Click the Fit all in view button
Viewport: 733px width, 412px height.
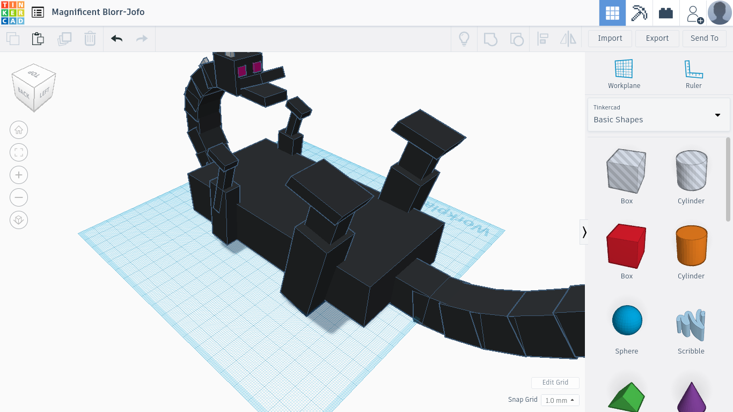click(x=19, y=152)
